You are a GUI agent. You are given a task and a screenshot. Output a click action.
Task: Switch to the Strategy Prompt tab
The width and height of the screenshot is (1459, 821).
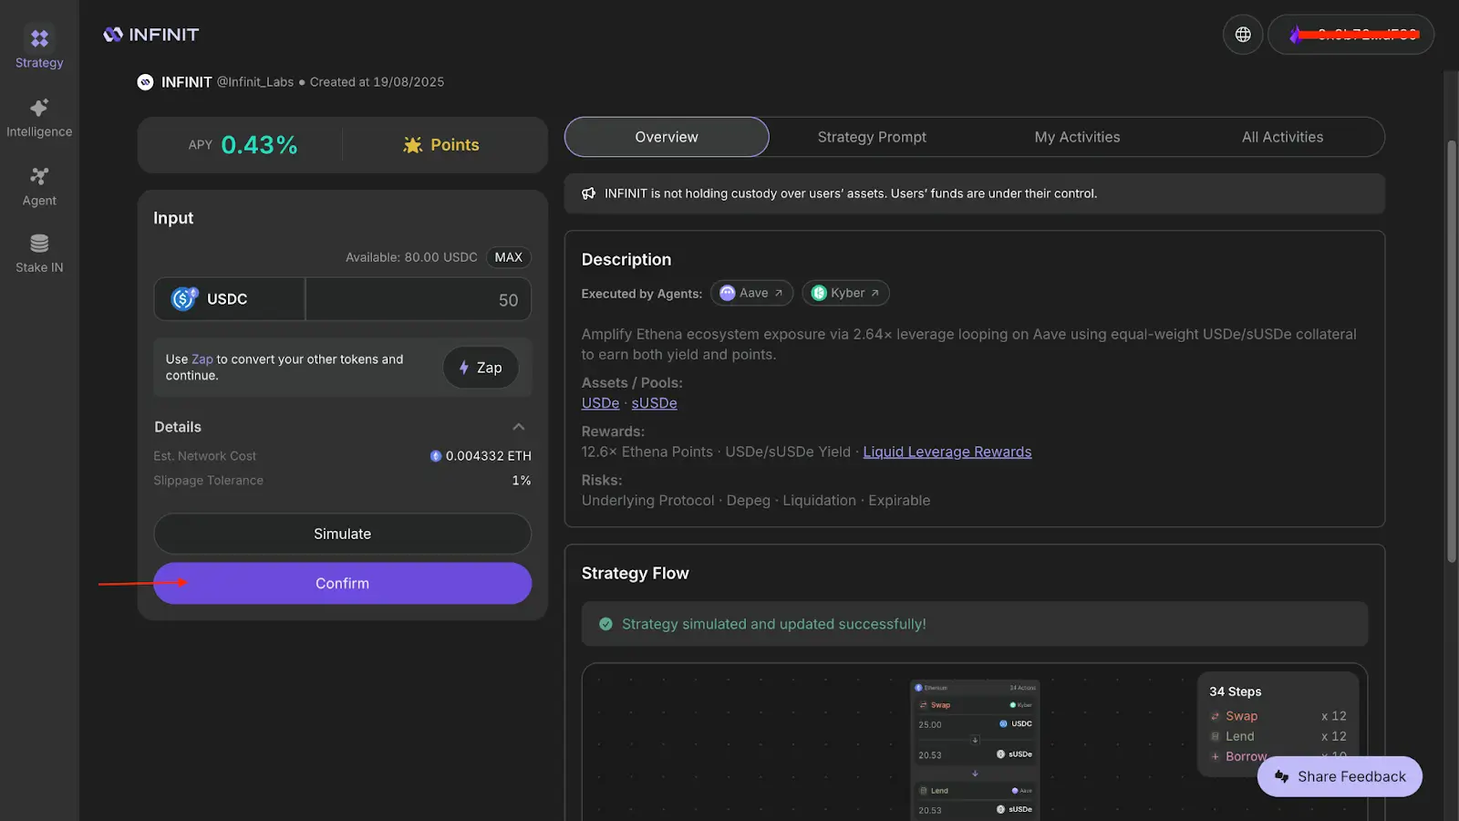point(872,137)
